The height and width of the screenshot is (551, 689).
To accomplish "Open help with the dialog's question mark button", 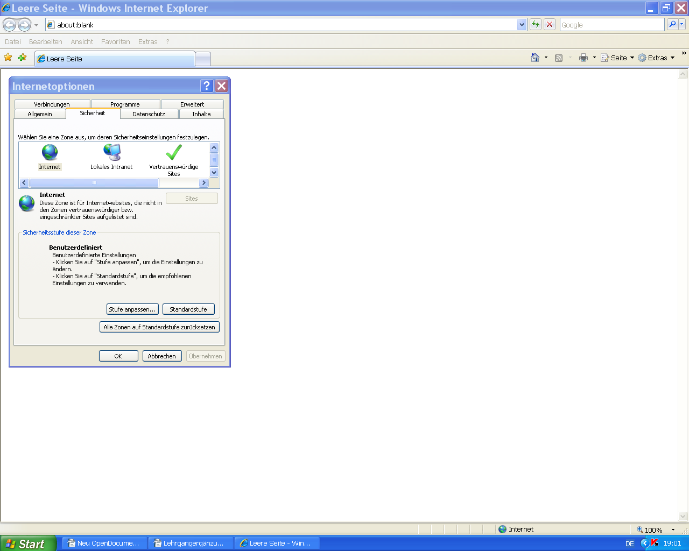I will pos(207,86).
